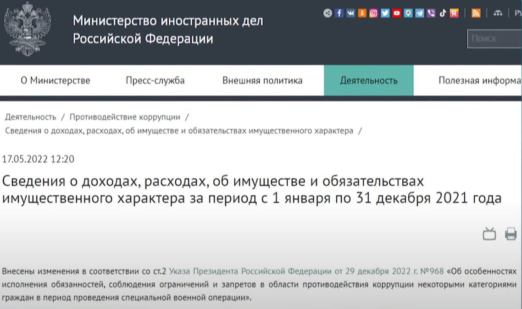
Task: Open the YouTube channel icon
Action: tap(396, 13)
